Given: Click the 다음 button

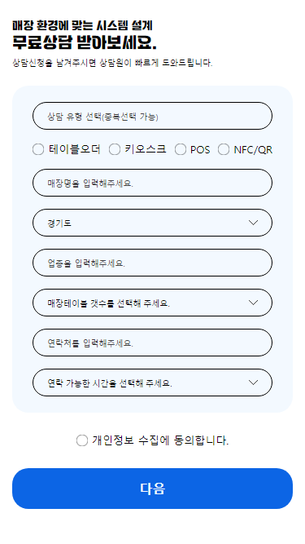Looking at the screenshot, I should (x=152, y=489).
